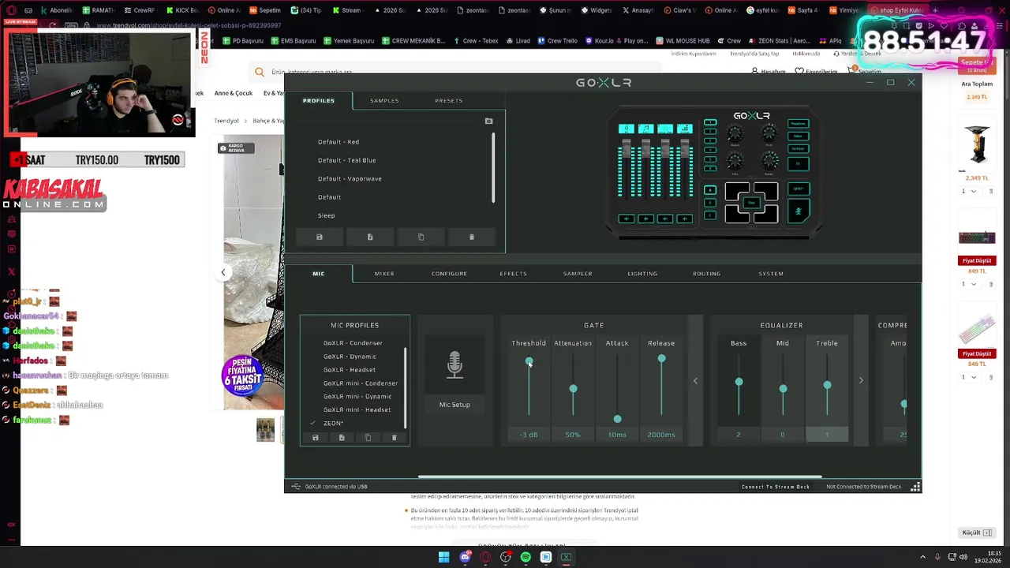Click the first fader display screen on GoXLR image

coord(627,129)
